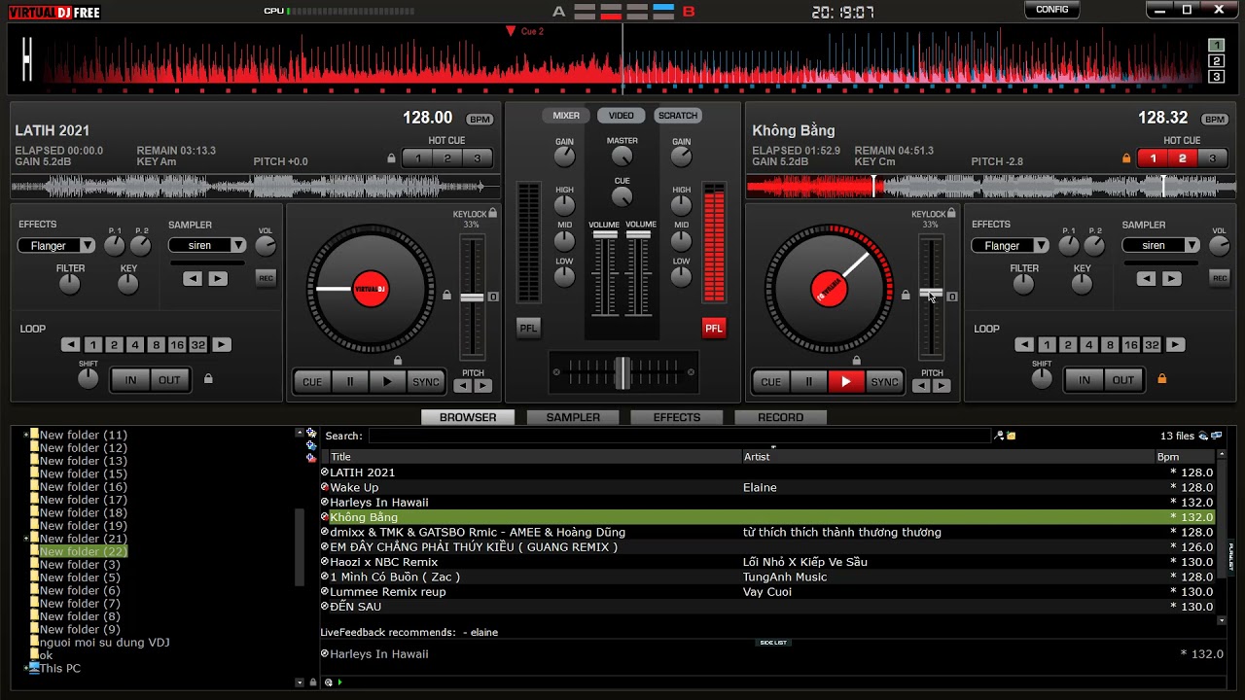This screenshot has height=700, width=1245.
Task: Set loop IN on left deck
Action: pyautogui.click(x=130, y=380)
